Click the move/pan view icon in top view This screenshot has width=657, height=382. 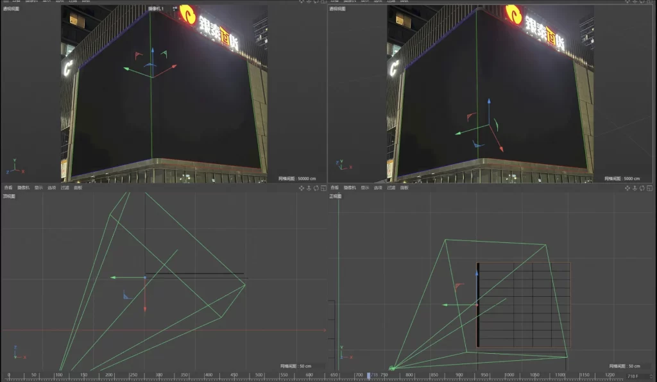coord(302,188)
